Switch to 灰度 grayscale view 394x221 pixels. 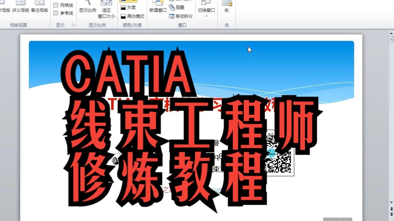click(x=128, y=7)
